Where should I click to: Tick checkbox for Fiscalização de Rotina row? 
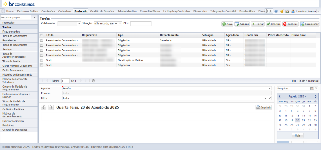[42, 60]
